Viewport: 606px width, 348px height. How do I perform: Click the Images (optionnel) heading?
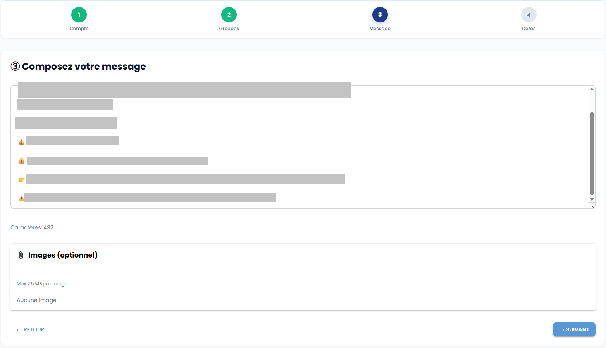[63, 255]
